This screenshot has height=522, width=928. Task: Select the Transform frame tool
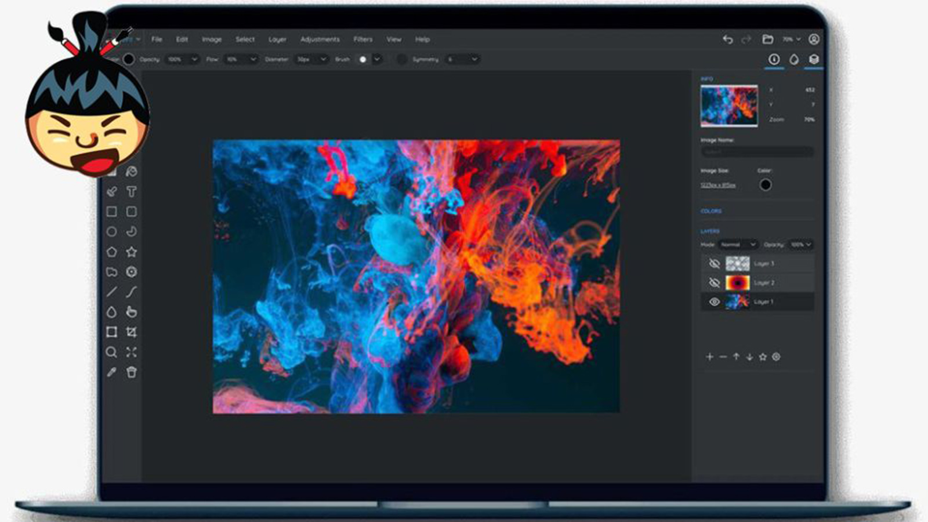(x=111, y=332)
